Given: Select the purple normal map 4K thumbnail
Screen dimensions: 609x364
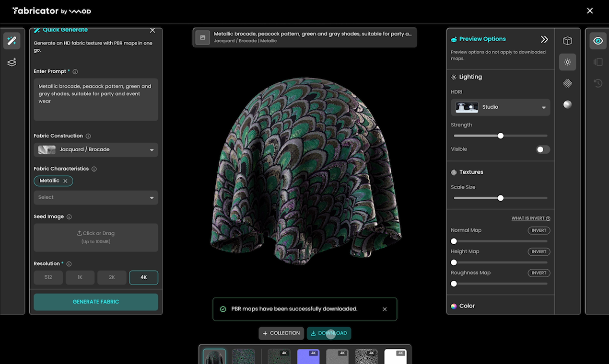Looking at the screenshot, I should click(x=308, y=356).
